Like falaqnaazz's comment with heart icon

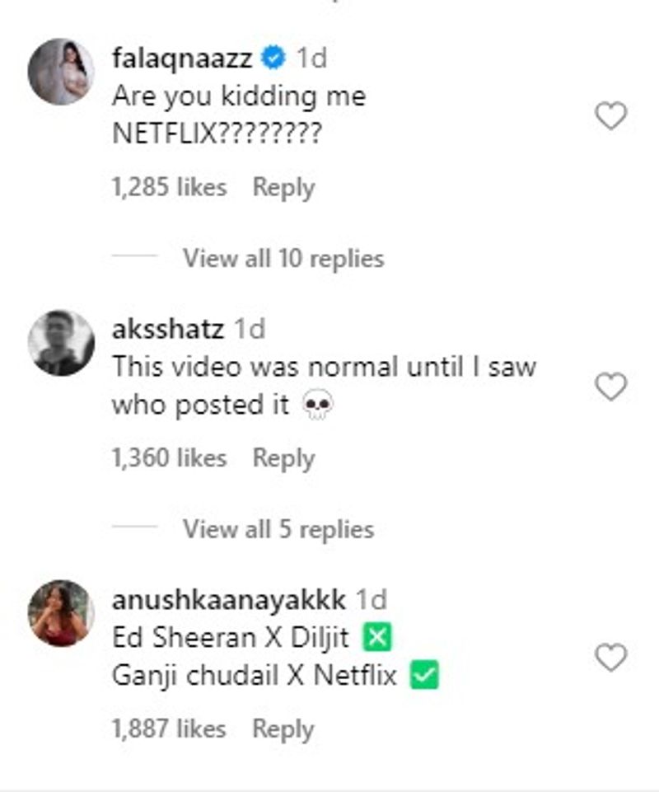tap(610, 118)
